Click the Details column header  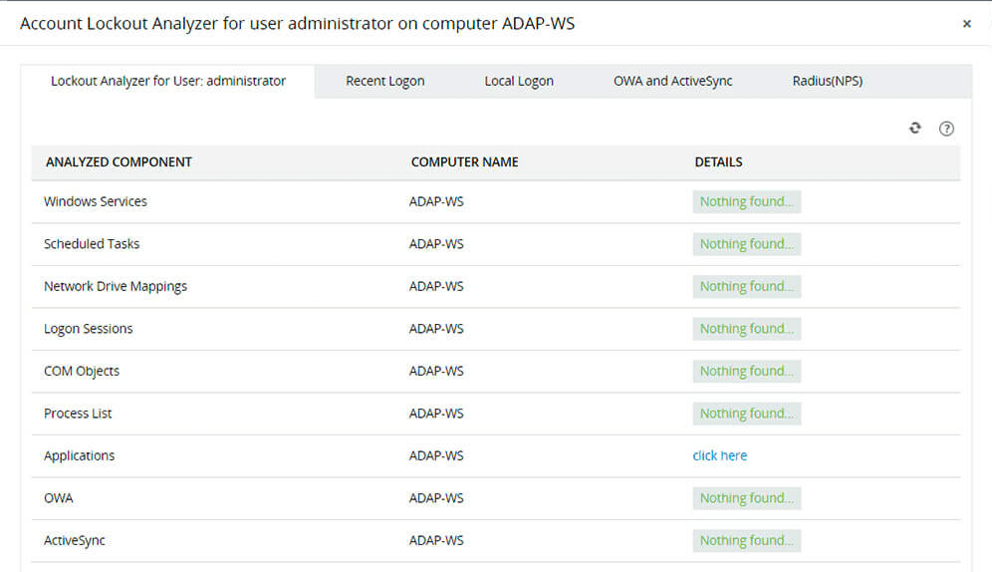pos(718,162)
